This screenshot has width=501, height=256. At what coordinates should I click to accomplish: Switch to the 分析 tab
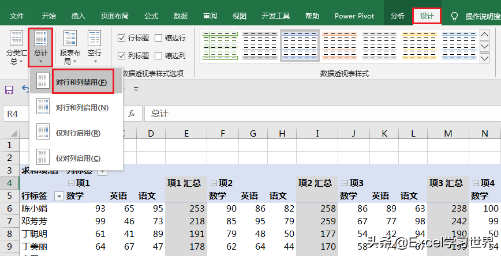[x=398, y=16]
